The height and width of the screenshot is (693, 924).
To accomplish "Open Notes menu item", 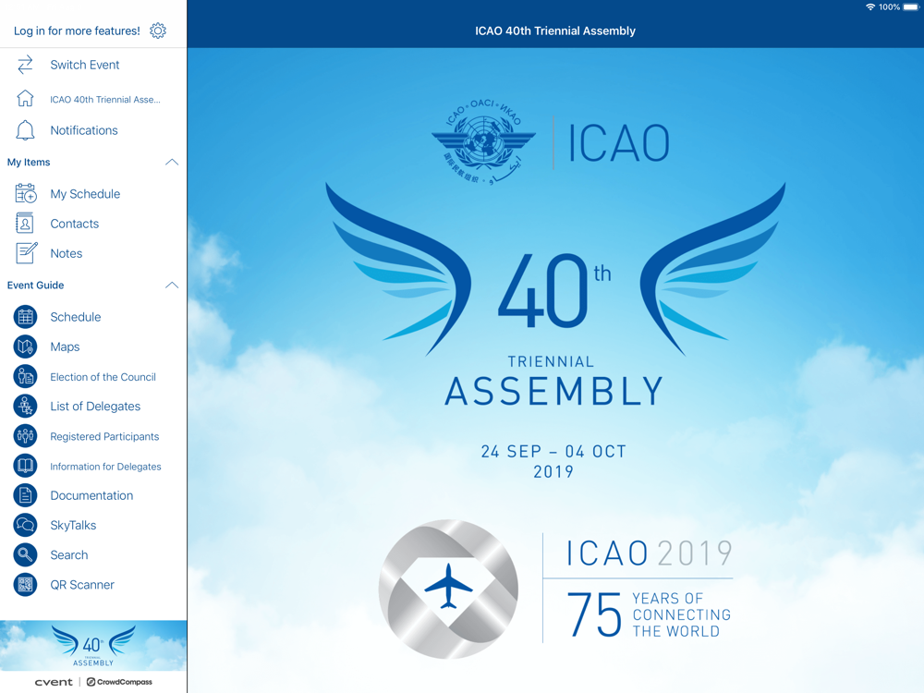I will pyautogui.click(x=66, y=253).
